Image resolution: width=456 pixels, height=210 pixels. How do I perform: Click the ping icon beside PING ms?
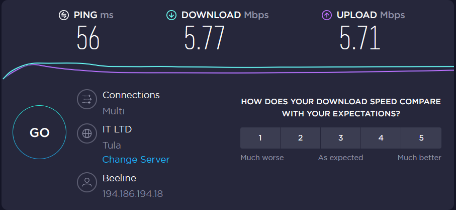[64, 15]
